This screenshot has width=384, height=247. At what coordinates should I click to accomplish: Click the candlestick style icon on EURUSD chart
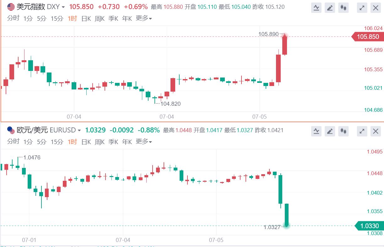(344, 131)
